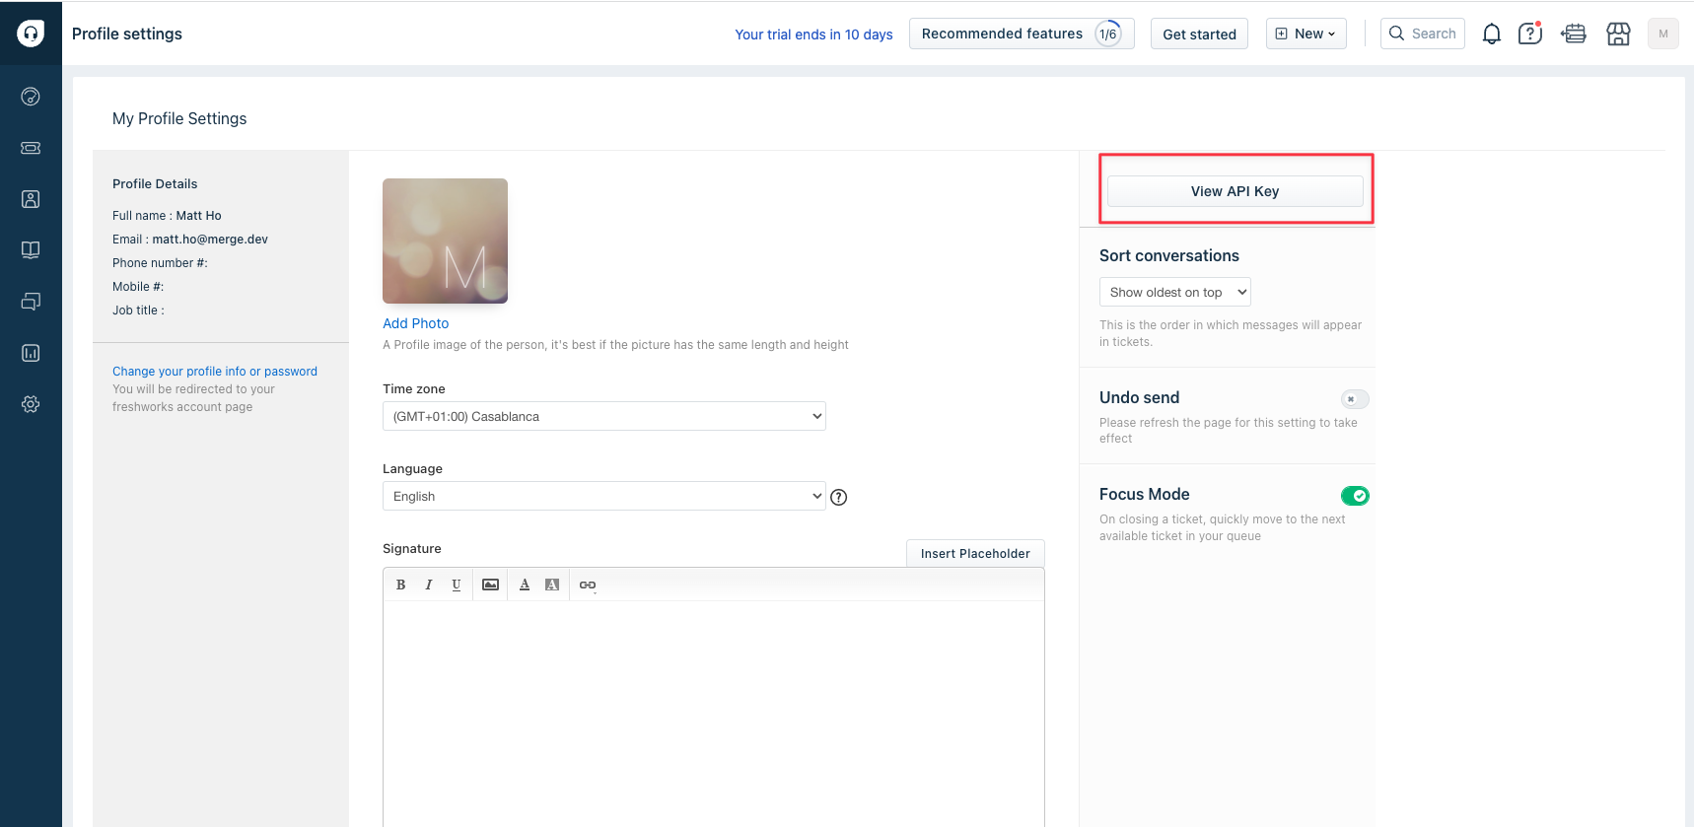
Task: Expand the Sort conversations dropdown
Action: click(1174, 293)
